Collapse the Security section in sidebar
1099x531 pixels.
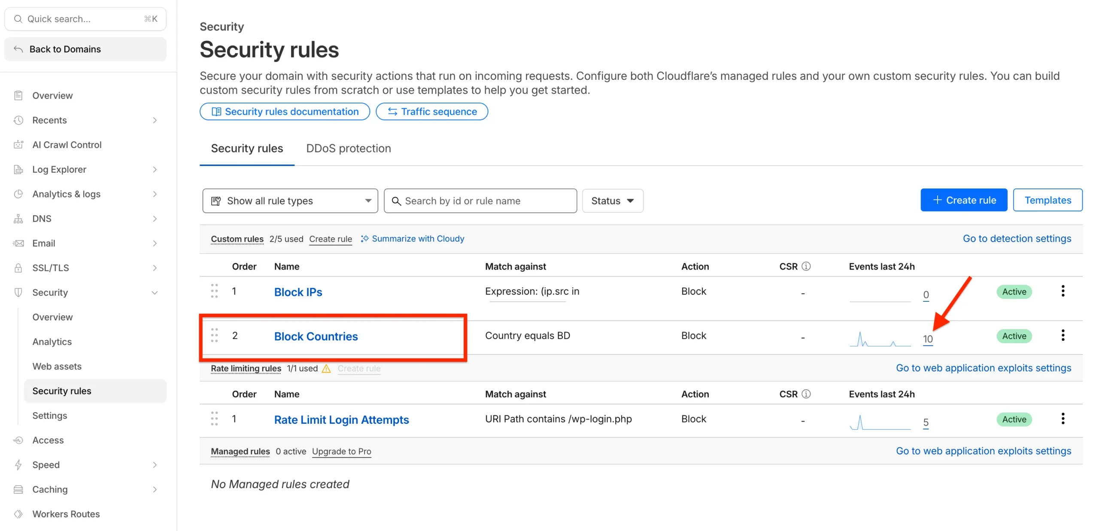(x=155, y=292)
